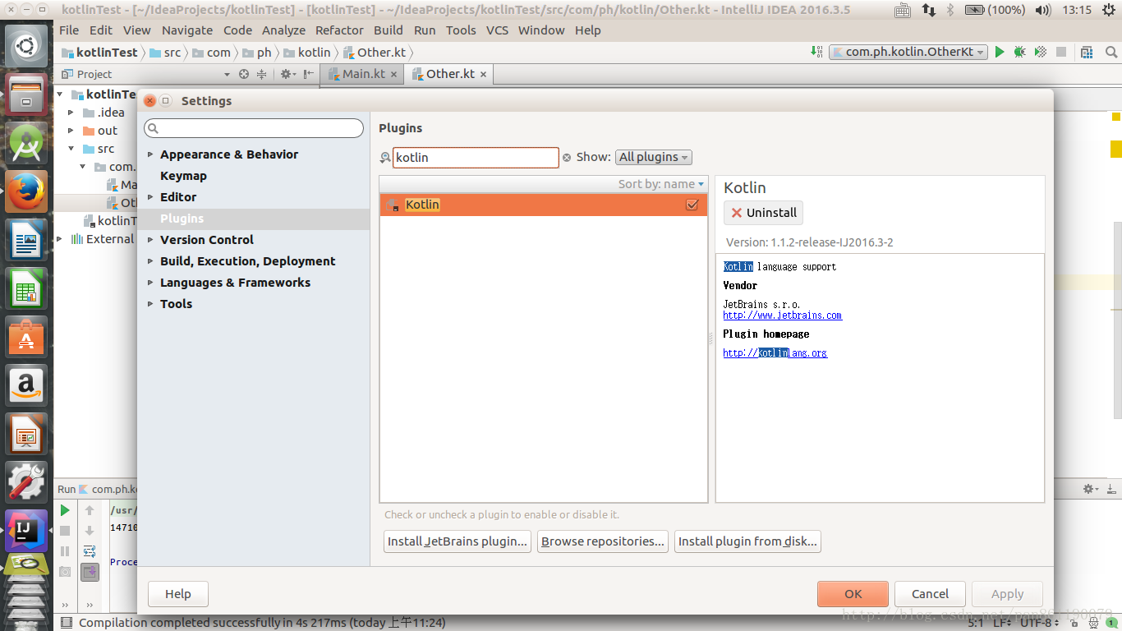Image resolution: width=1122 pixels, height=631 pixels.
Task: Expand the .idea folder in the Project tree
Action: click(71, 113)
